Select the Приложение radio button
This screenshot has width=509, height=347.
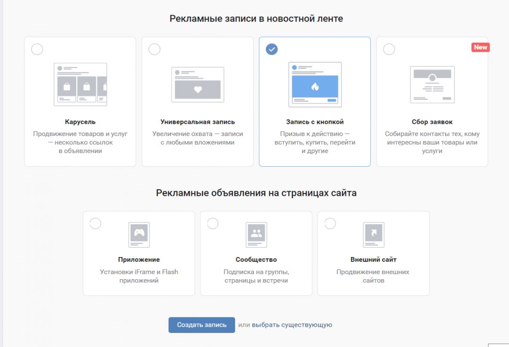95,223
